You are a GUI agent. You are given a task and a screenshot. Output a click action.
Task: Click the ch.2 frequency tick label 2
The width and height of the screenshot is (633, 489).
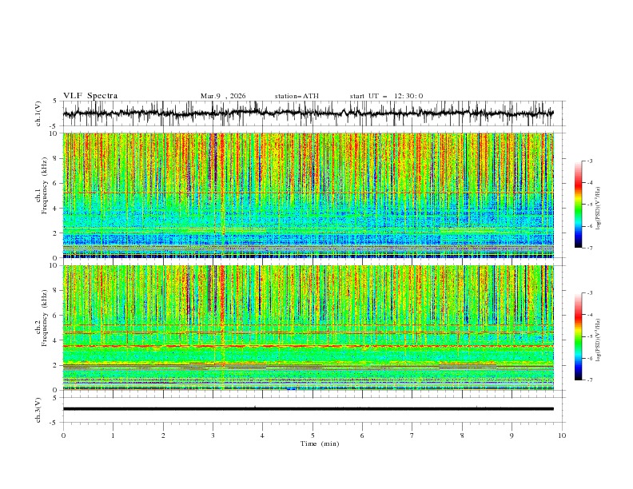[x=56, y=365]
